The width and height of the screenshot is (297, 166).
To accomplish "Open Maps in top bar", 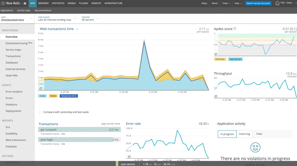I will (204, 3).
